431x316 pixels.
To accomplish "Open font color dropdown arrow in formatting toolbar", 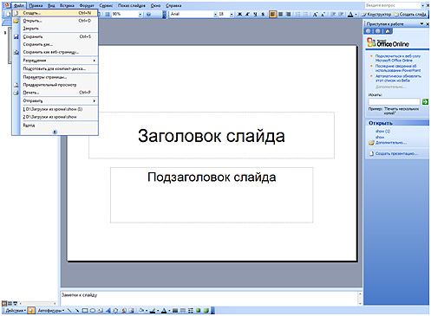I will pos(356,14).
